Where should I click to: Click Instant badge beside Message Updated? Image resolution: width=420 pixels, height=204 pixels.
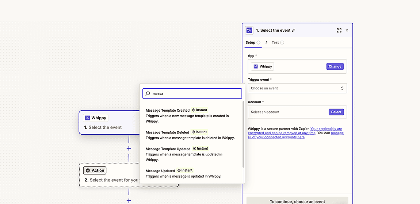click(185, 170)
